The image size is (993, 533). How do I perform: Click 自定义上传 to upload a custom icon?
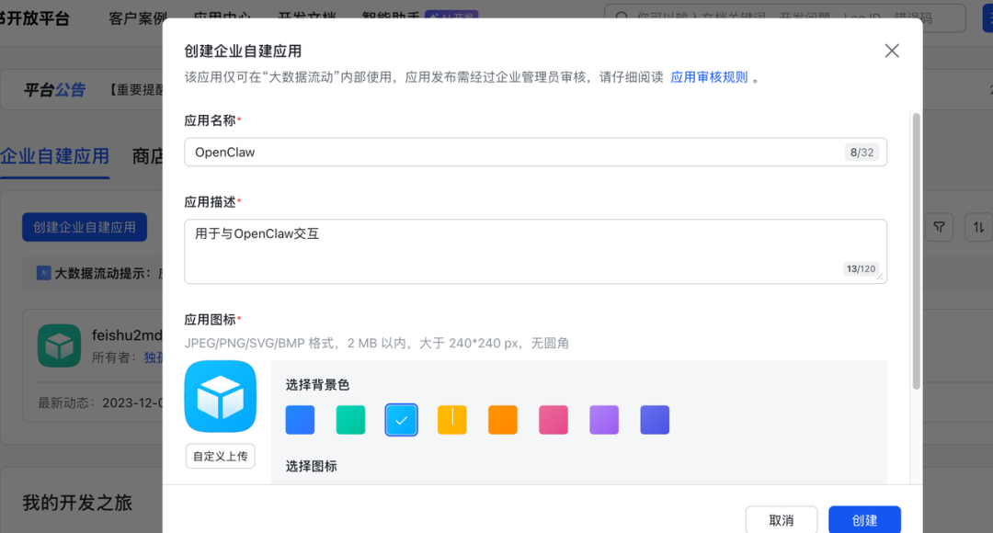220,457
